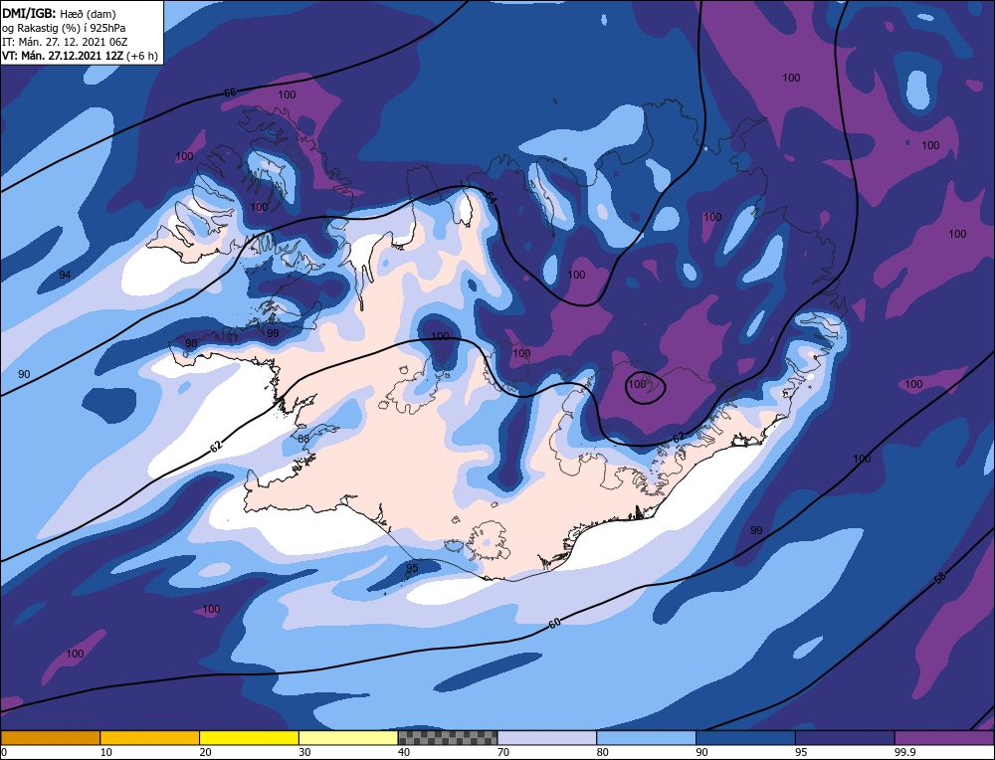This screenshot has width=995, height=760.
Task: Click the '98' humidity value on the map
Action: [191, 343]
